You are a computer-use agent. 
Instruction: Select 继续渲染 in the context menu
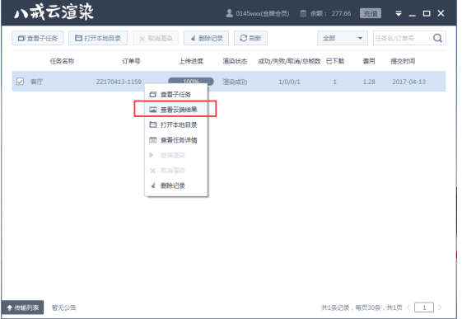tap(176, 155)
